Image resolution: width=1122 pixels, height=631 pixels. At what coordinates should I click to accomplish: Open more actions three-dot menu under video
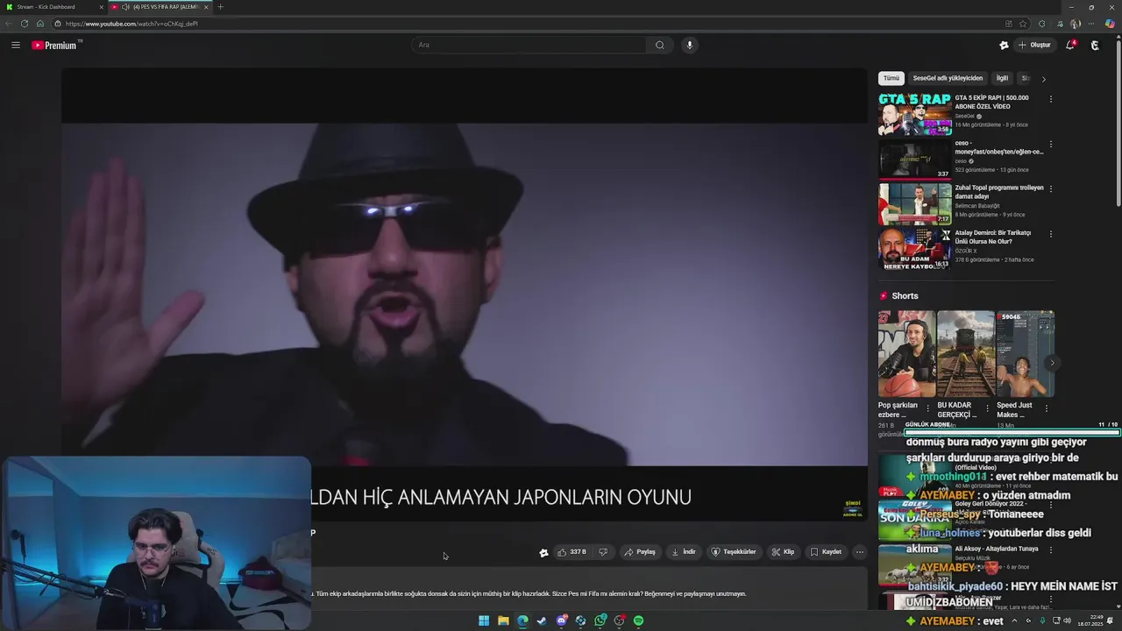click(860, 552)
